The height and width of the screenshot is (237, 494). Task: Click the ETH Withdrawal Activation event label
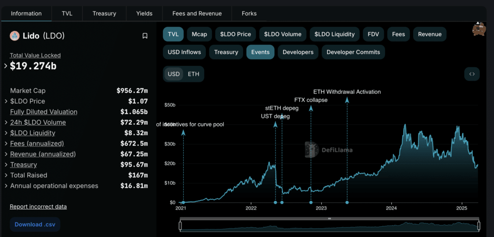point(347,92)
